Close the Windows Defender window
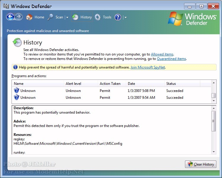Viewport: 222px width, 178px height. click(213, 6)
